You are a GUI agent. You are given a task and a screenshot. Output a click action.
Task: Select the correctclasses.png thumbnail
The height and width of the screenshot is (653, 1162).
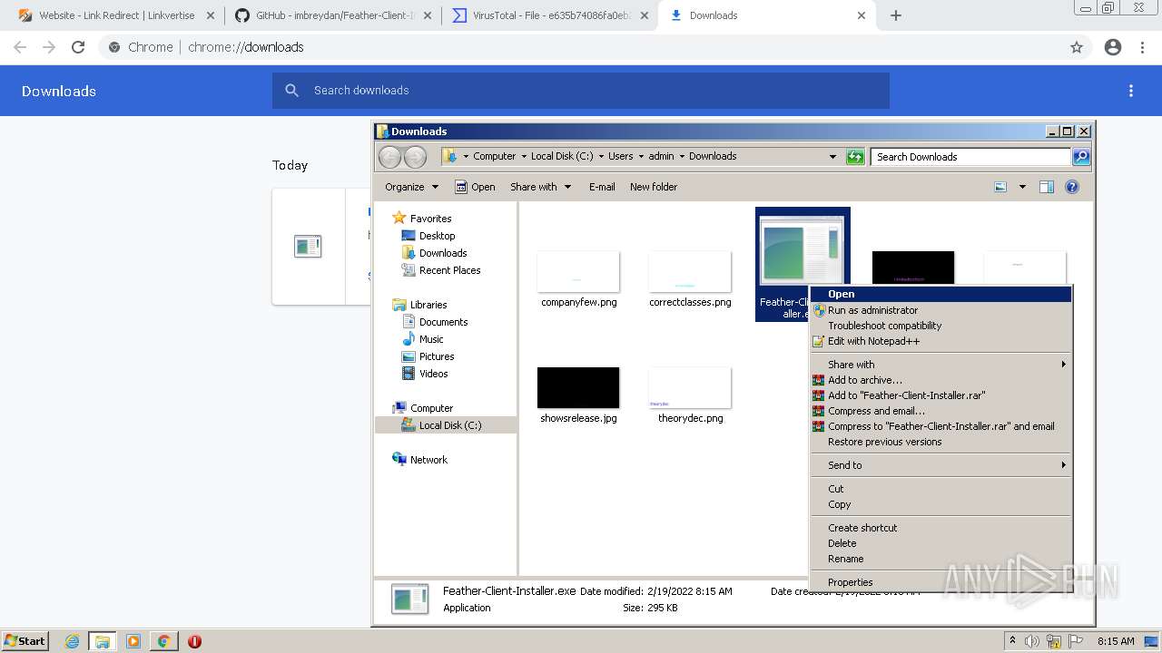(x=690, y=271)
